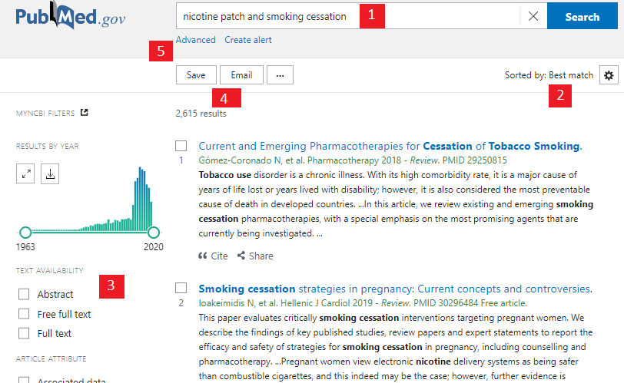
Task: Click the Save button
Action: tap(196, 75)
